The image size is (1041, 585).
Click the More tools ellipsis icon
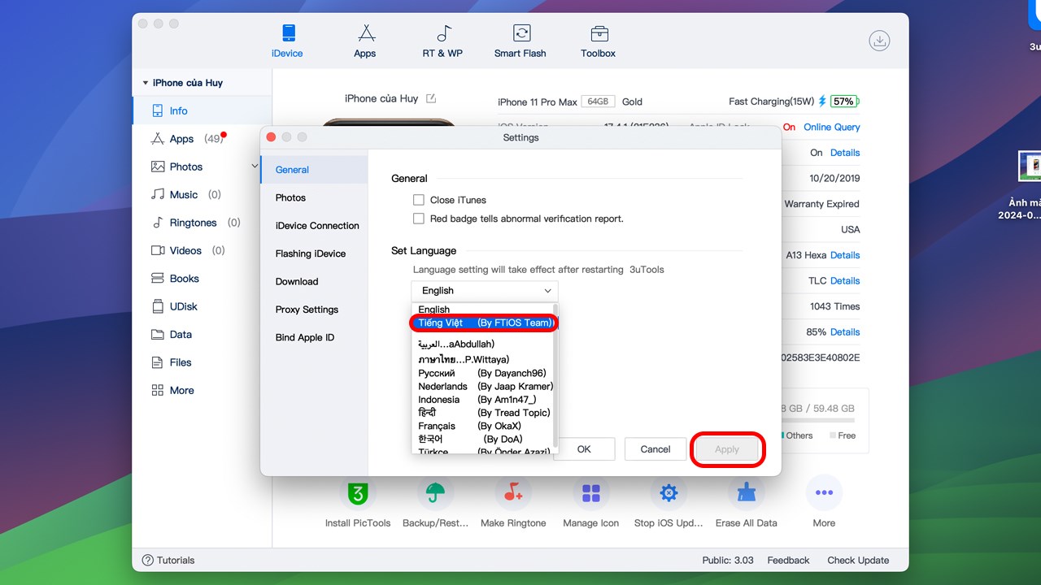click(824, 493)
